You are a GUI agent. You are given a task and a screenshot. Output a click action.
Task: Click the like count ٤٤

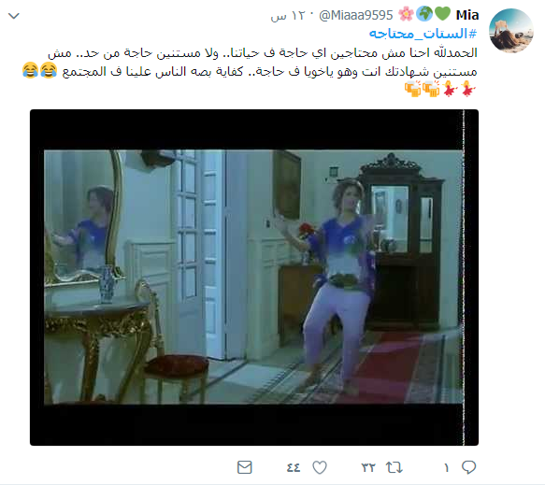pyautogui.click(x=294, y=467)
